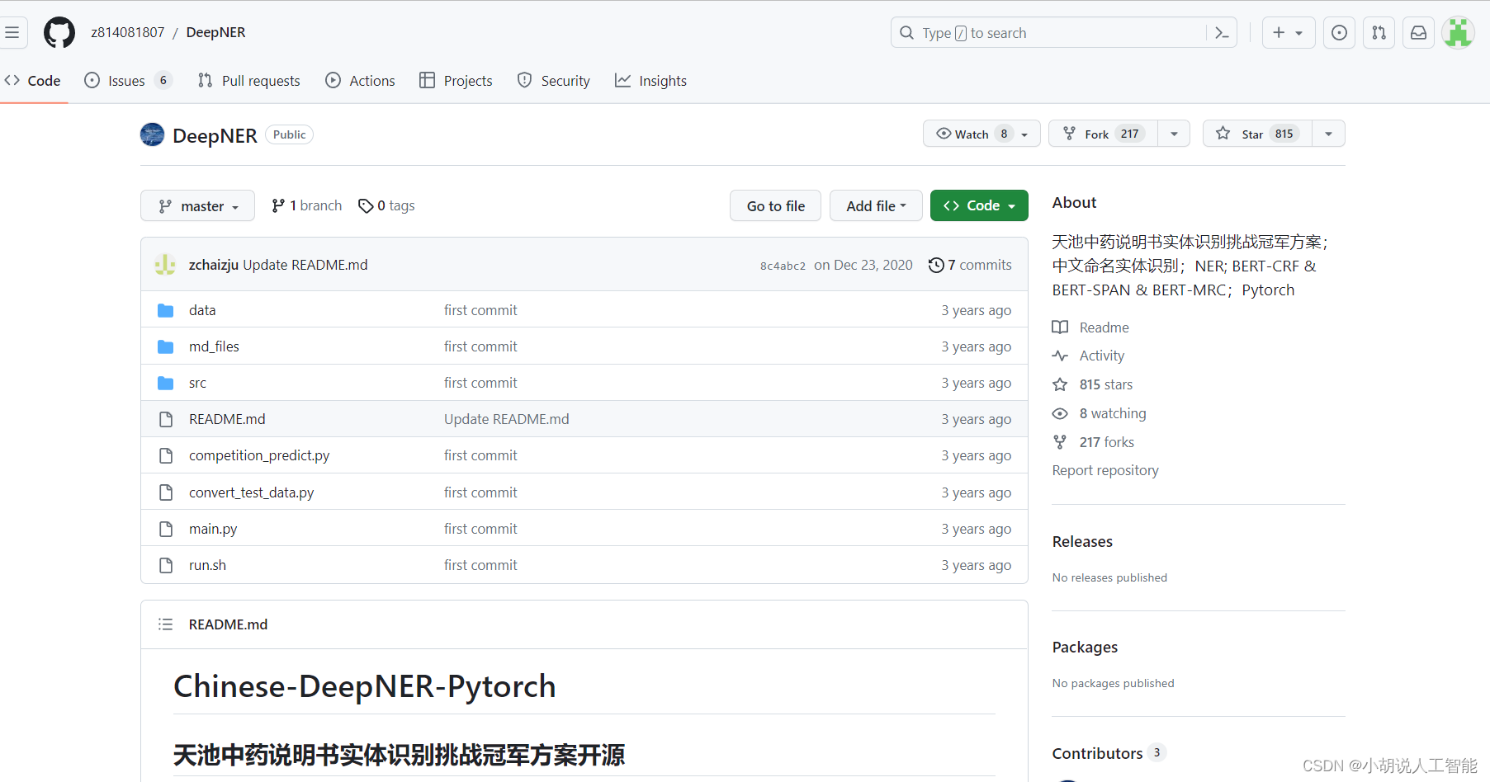Open the command palette icon
Viewport: 1490px width, 782px height.
click(x=1222, y=33)
